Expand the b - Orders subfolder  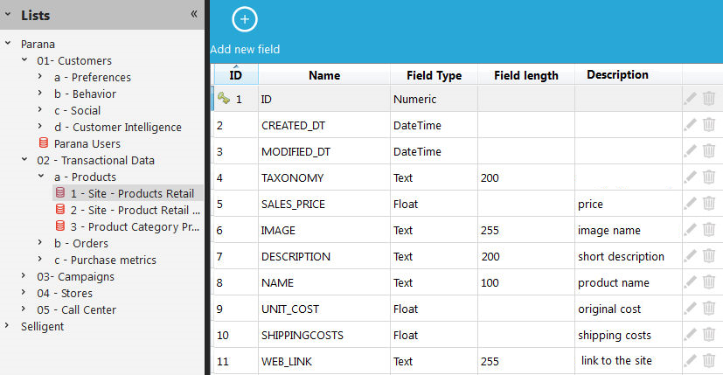coord(41,244)
